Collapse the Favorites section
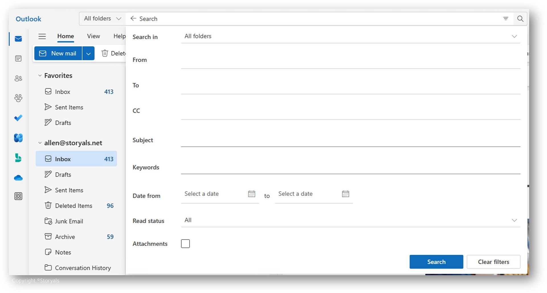The height and width of the screenshot is (293, 547). 40,75
